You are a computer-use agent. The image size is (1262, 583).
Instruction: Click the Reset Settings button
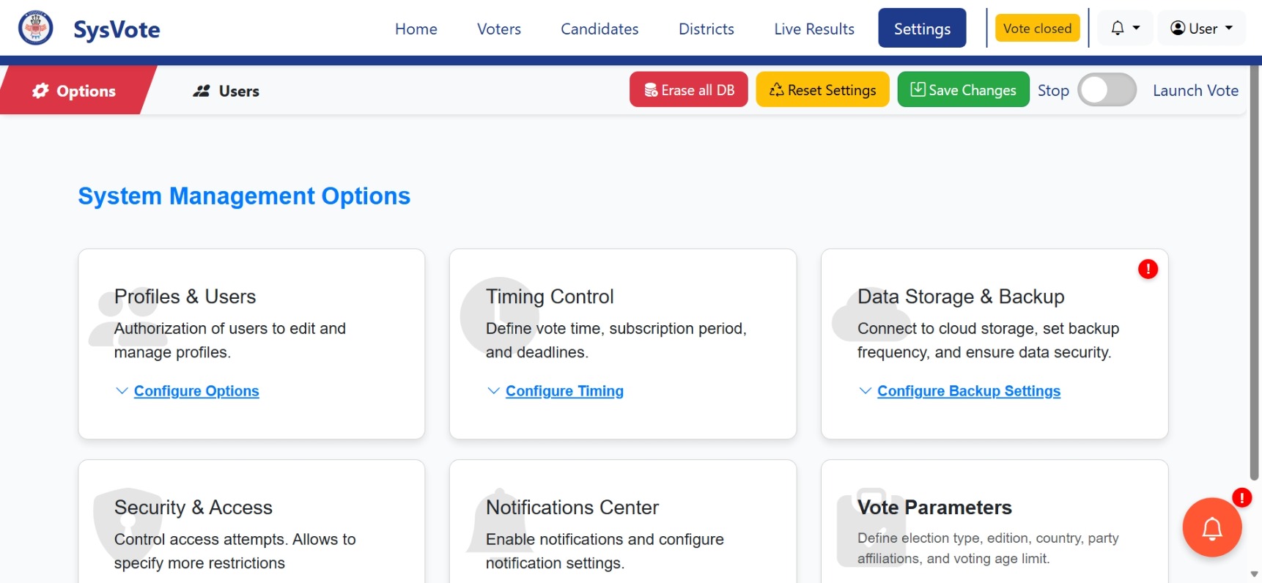(x=822, y=90)
